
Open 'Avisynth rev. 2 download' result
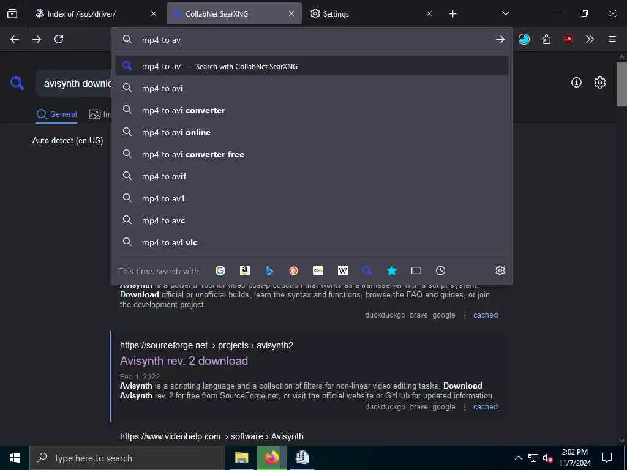tap(184, 361)
